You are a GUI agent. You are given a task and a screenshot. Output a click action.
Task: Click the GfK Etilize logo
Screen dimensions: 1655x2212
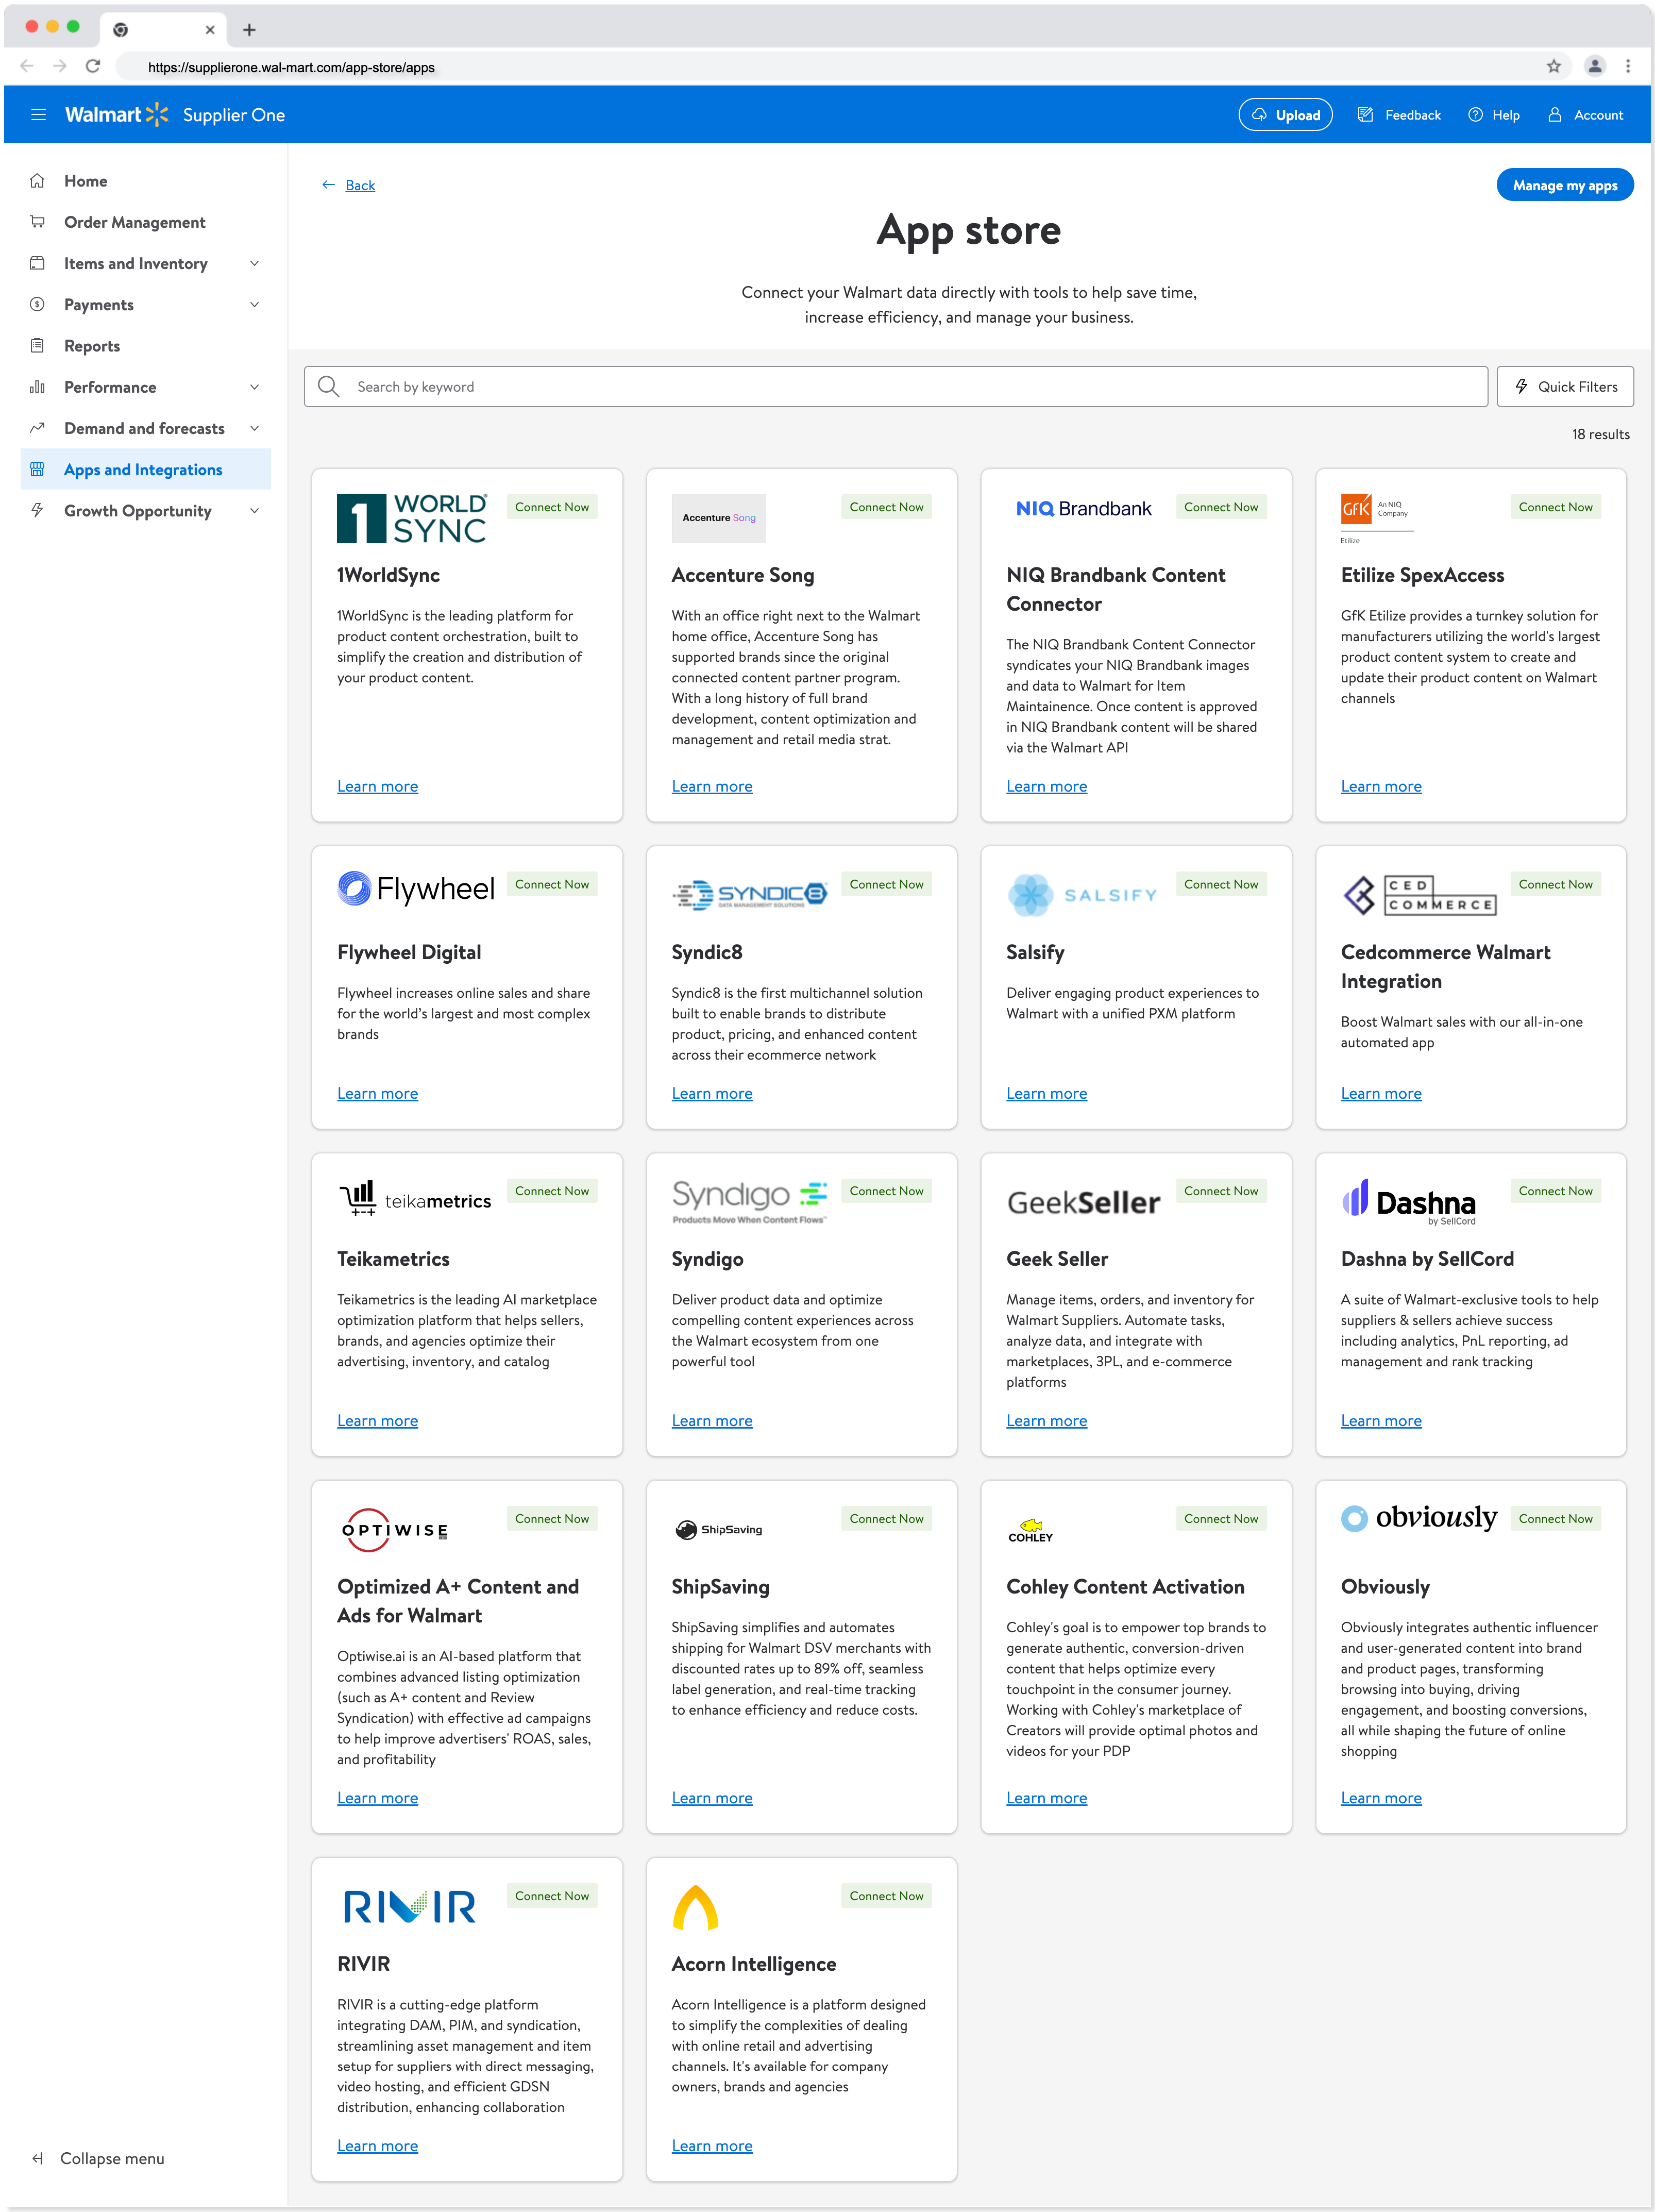click(1377, 518)
